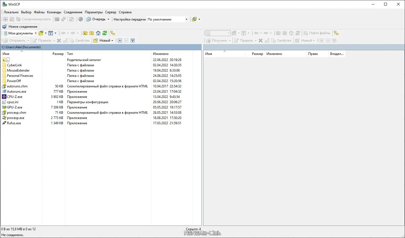Toggle the remote directory tree icon
Image resolution: width=405 pixels, height=238 pixels.
336,33
